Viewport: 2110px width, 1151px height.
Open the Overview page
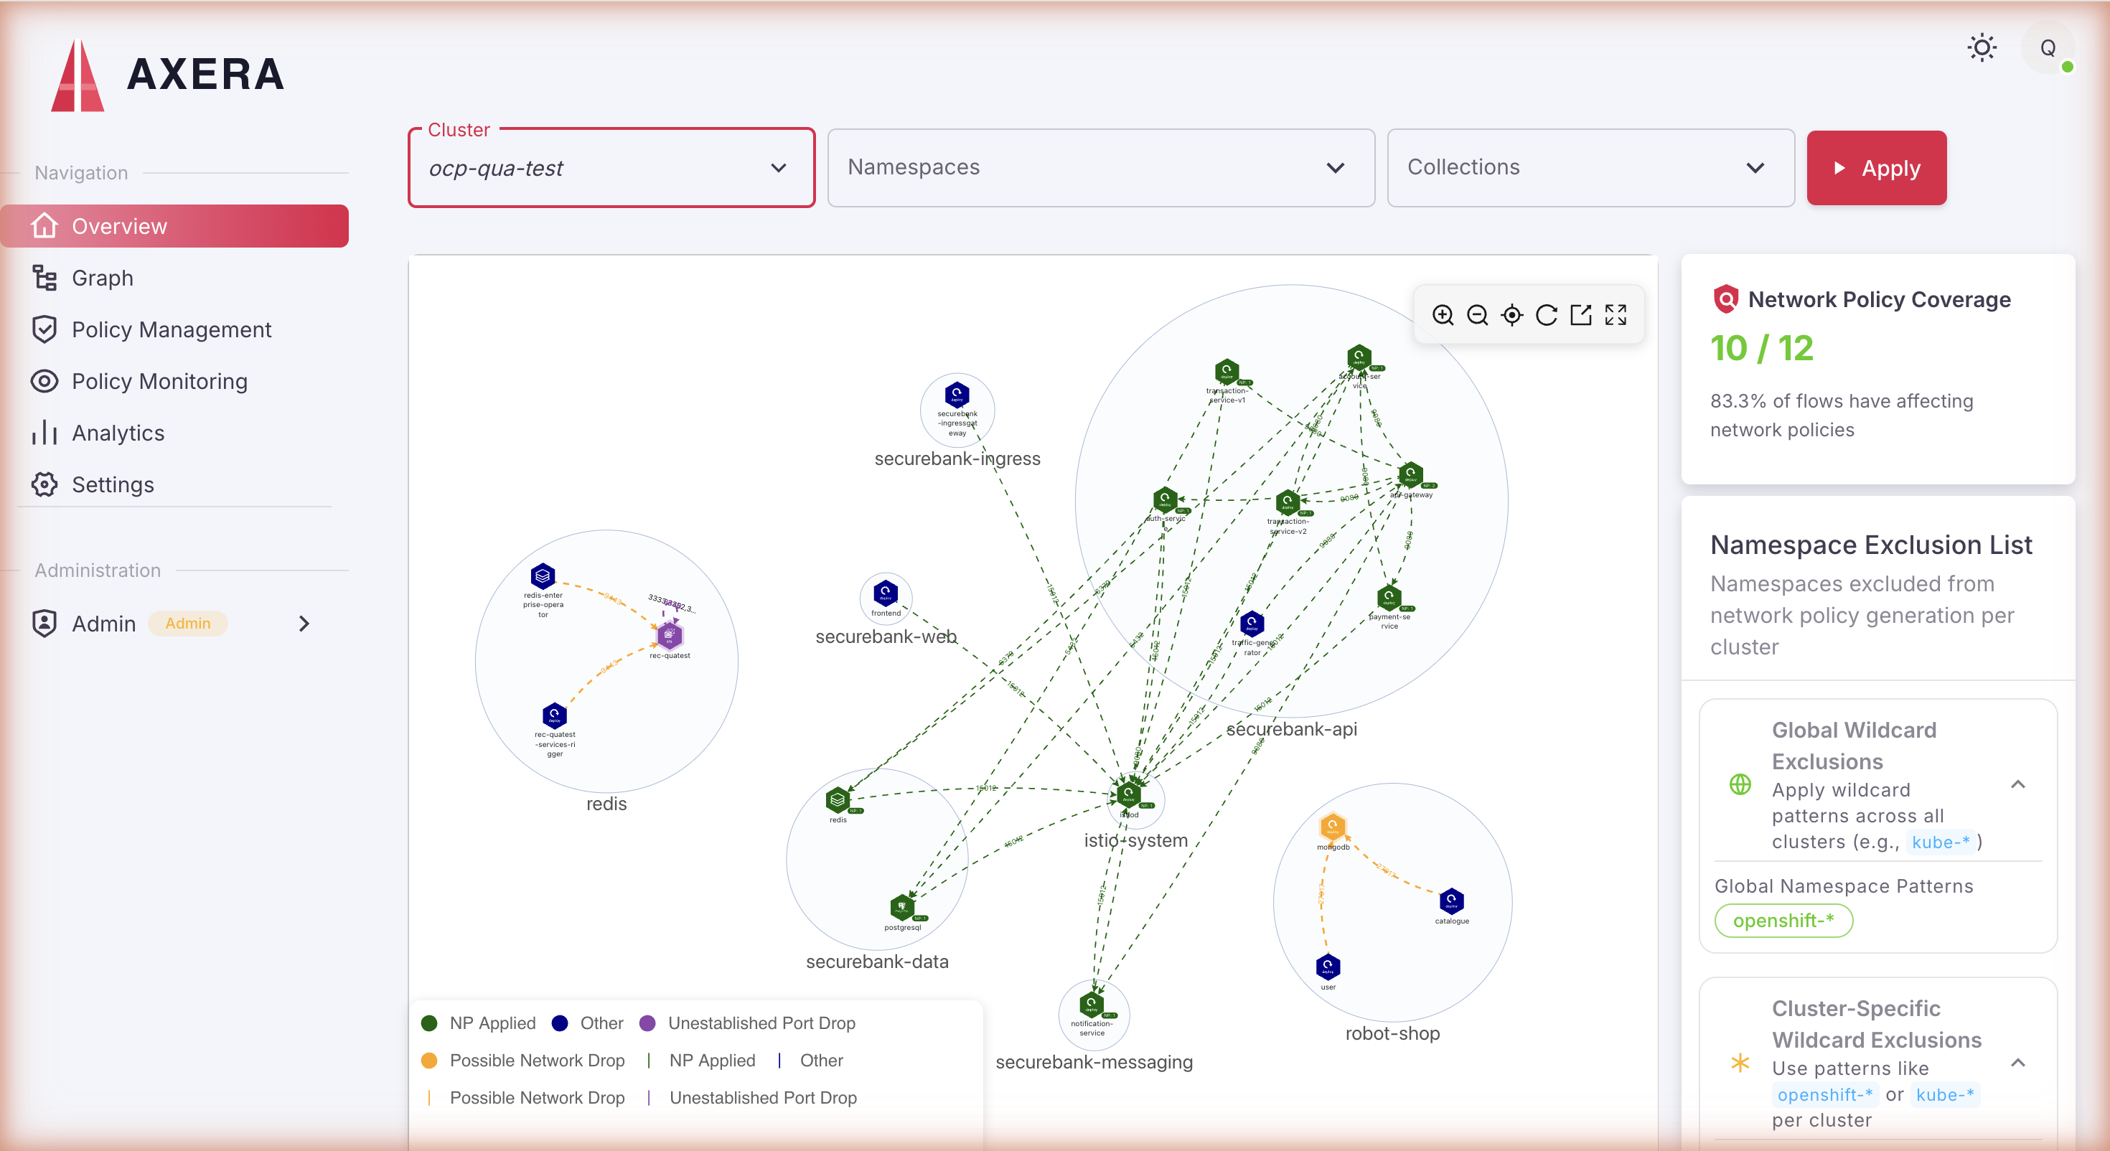pos(175,226)
